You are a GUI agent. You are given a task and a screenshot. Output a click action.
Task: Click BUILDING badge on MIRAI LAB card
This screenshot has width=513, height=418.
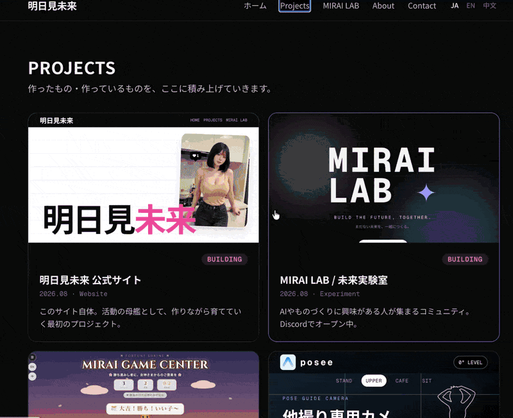point(465,260)
